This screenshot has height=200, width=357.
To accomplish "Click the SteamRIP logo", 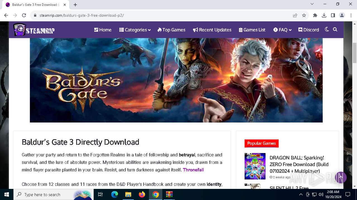I will (34, 30).
